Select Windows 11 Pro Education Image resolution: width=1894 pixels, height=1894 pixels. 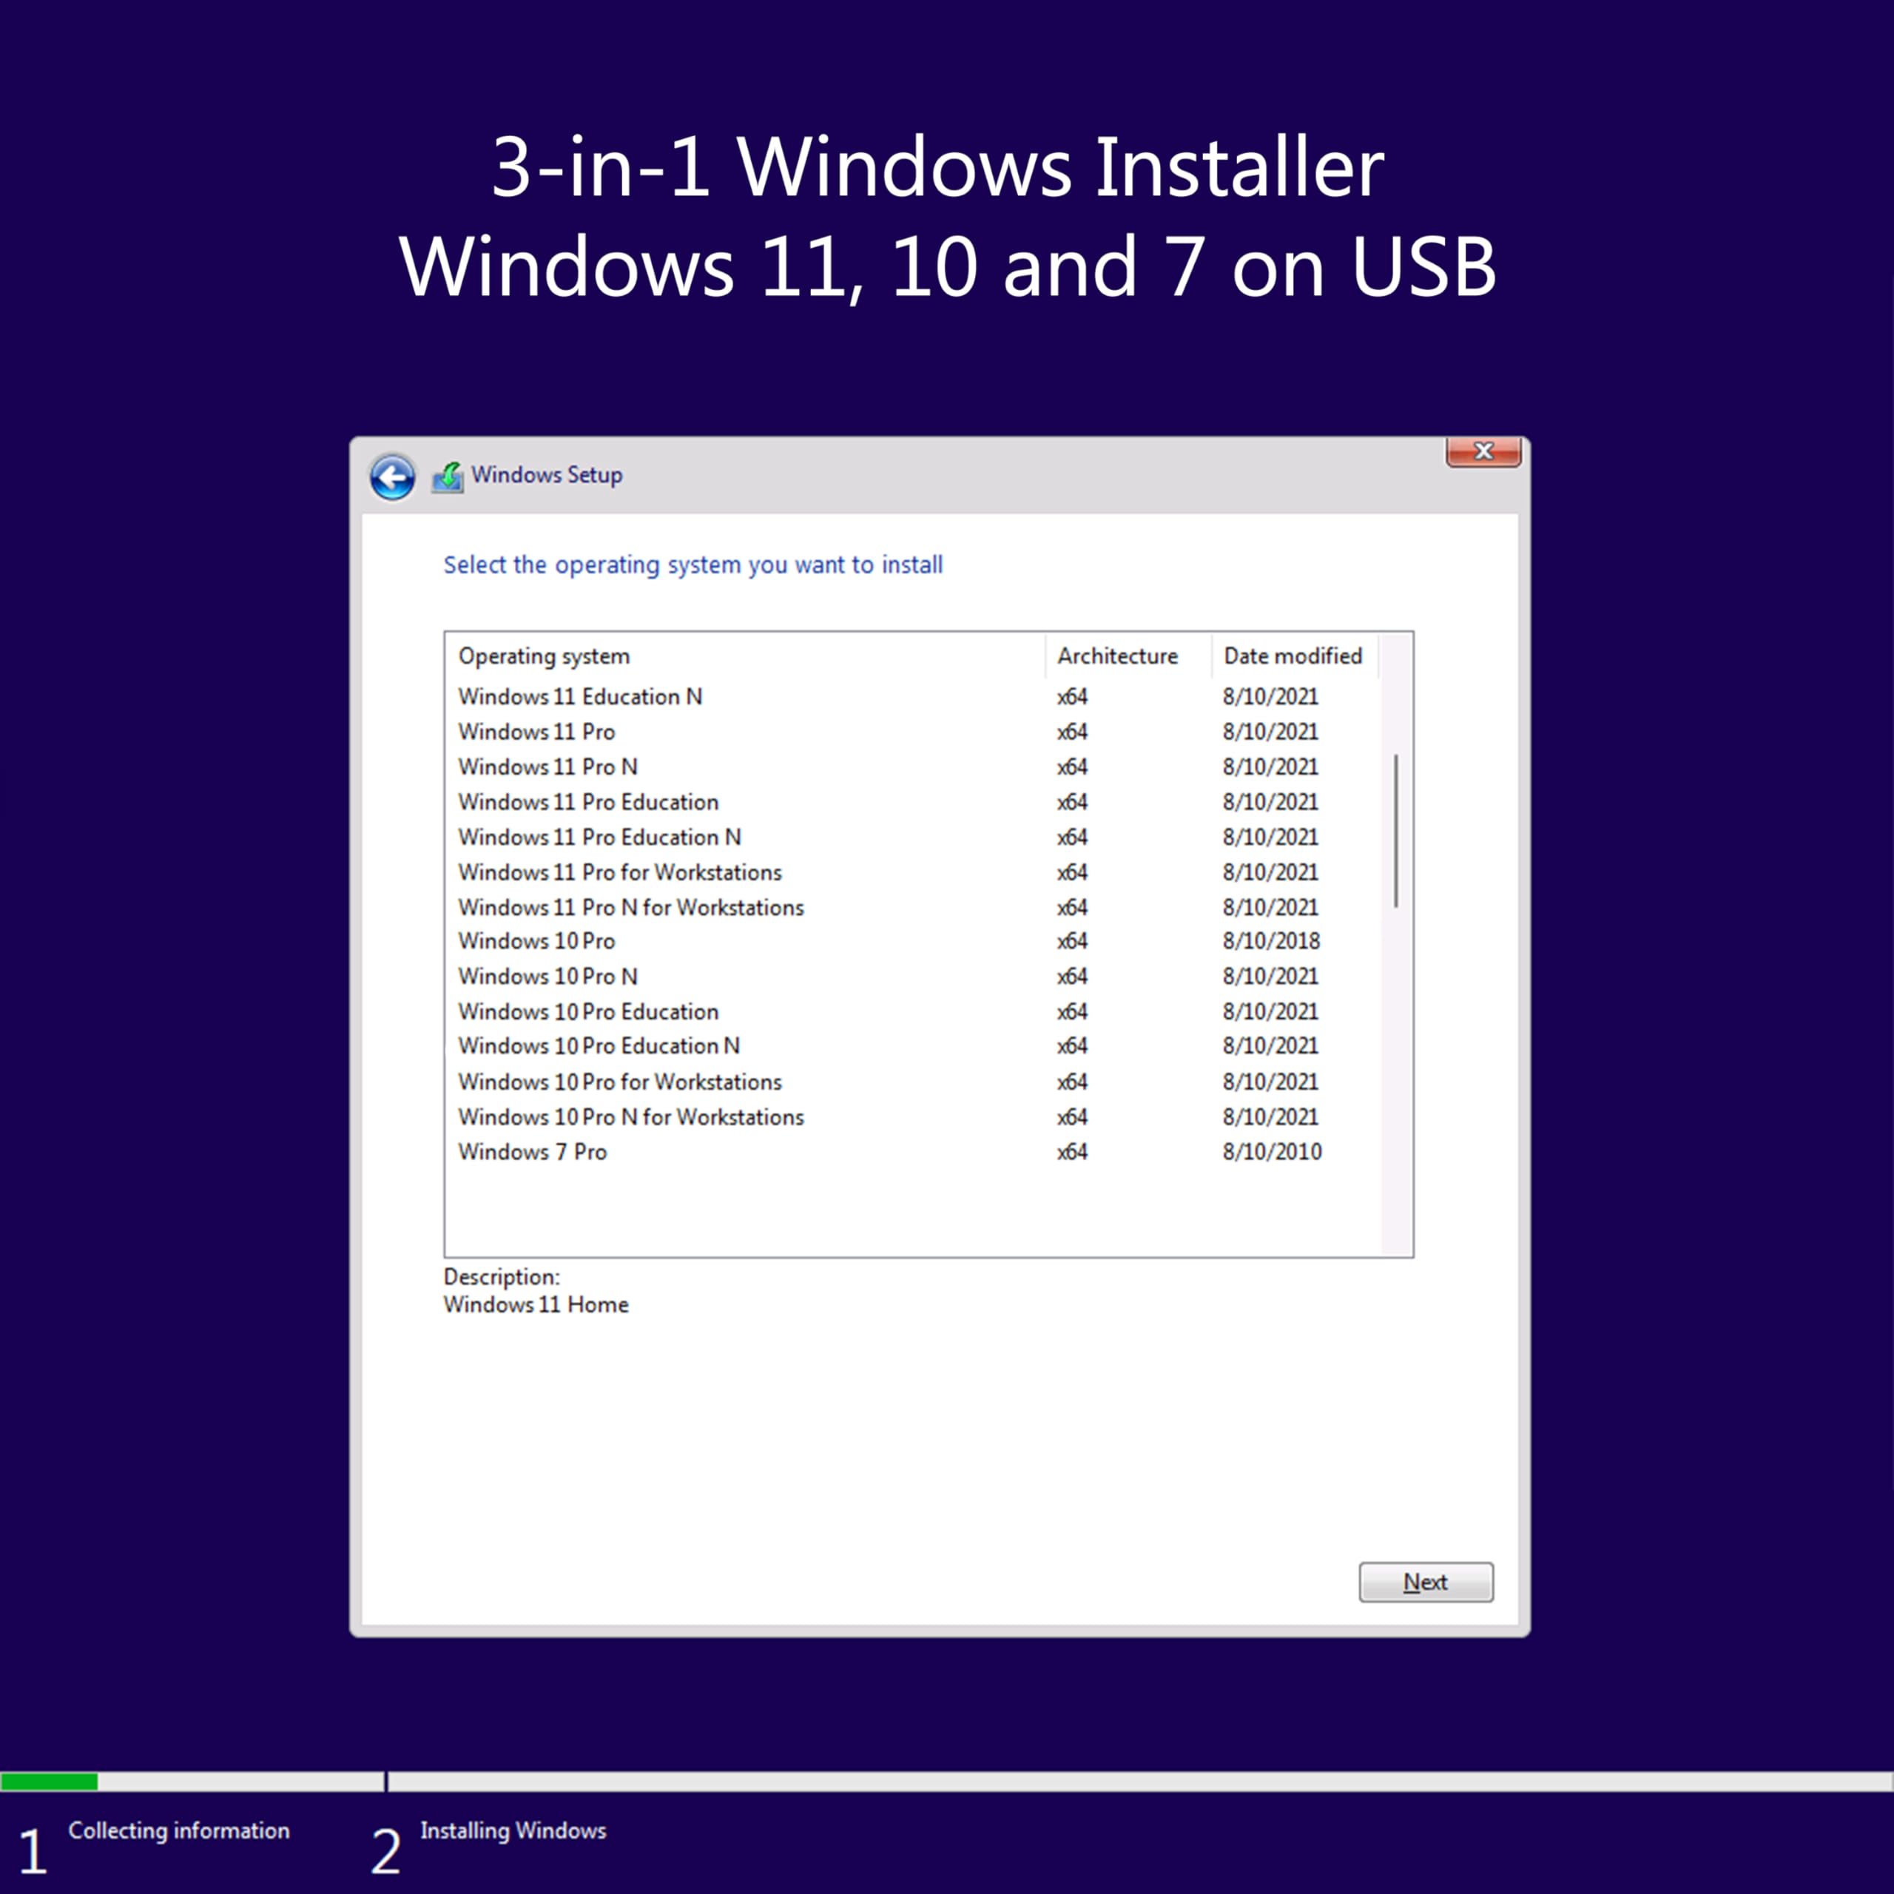[x=588, y=802]
